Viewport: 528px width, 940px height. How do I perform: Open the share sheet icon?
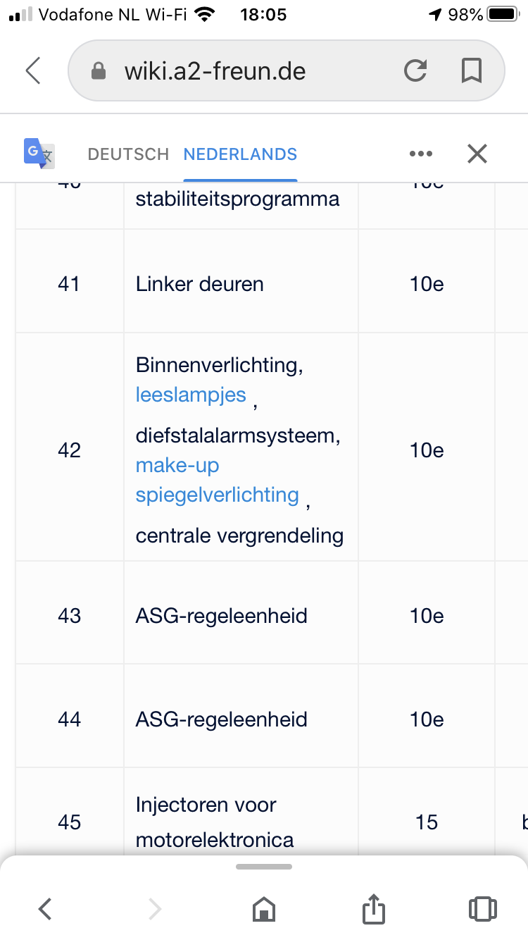374,908
